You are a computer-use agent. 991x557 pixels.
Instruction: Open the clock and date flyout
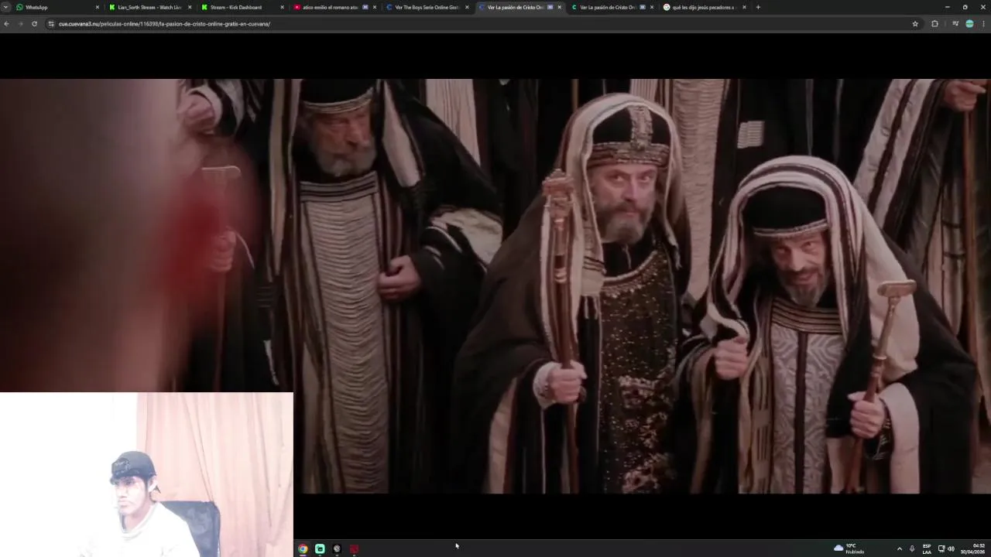974,548
